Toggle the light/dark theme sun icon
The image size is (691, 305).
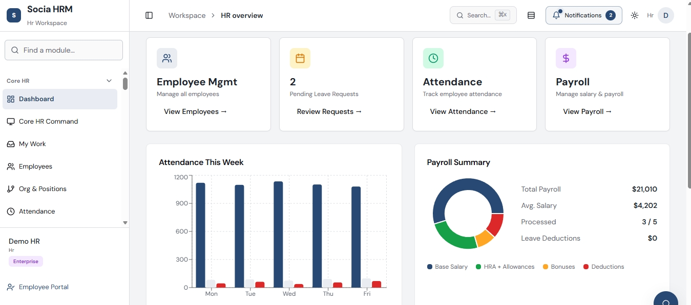635,15
